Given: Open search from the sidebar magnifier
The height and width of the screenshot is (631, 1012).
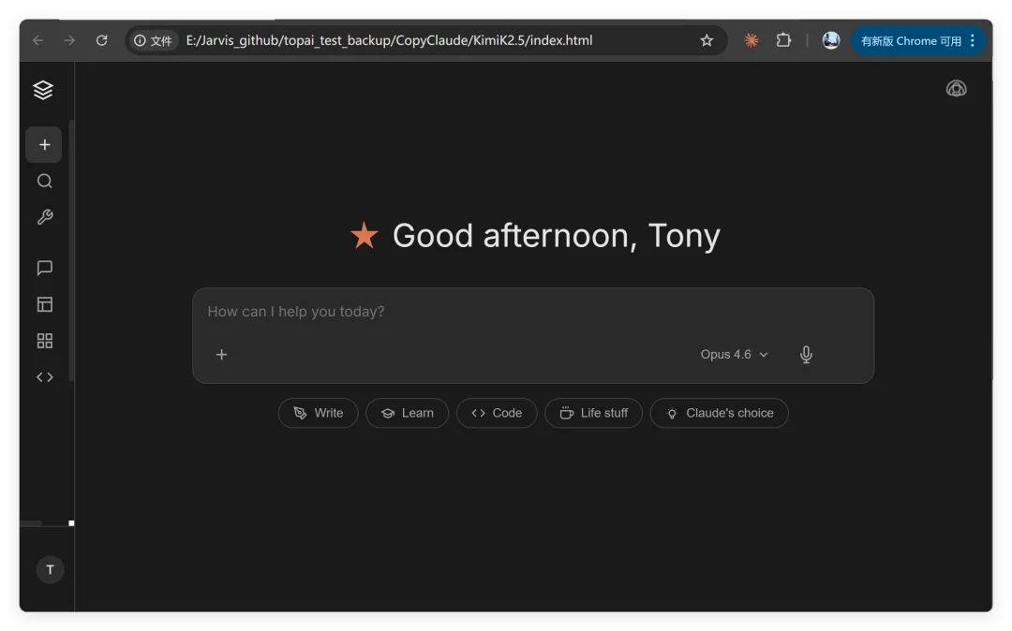Looking at the screenshot, I should tap(44, 182).
